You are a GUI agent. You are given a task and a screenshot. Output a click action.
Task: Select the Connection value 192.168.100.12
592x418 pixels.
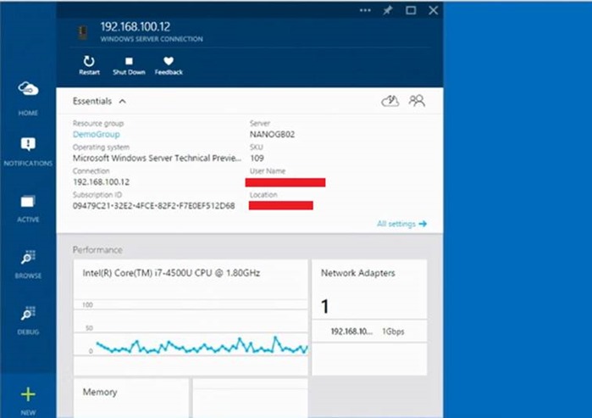(x=101, y=181)
